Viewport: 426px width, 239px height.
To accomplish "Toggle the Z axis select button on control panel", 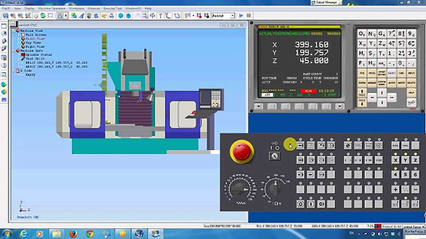I will (x=416, y=160).
